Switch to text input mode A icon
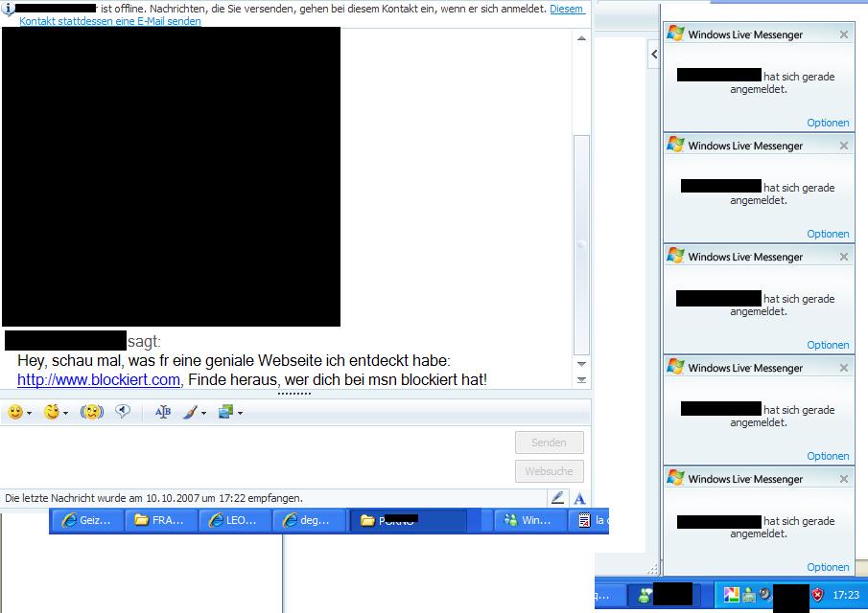 click(x=579, y=499)
